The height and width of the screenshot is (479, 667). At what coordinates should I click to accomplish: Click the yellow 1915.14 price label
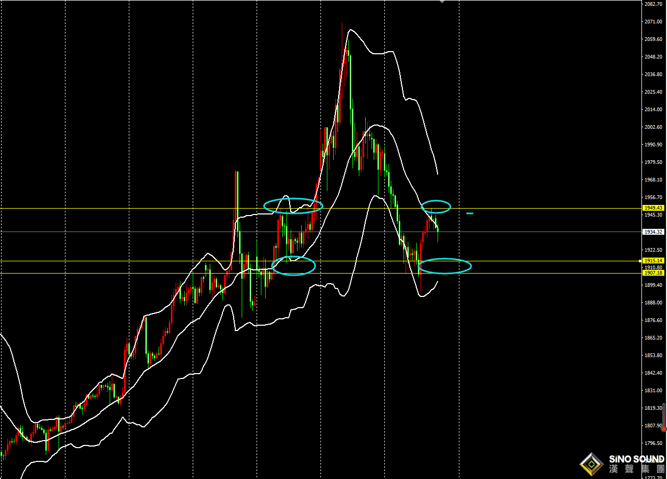point(653,261)
